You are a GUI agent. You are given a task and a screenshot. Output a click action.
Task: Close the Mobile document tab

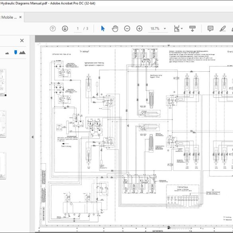pos(20,17)
